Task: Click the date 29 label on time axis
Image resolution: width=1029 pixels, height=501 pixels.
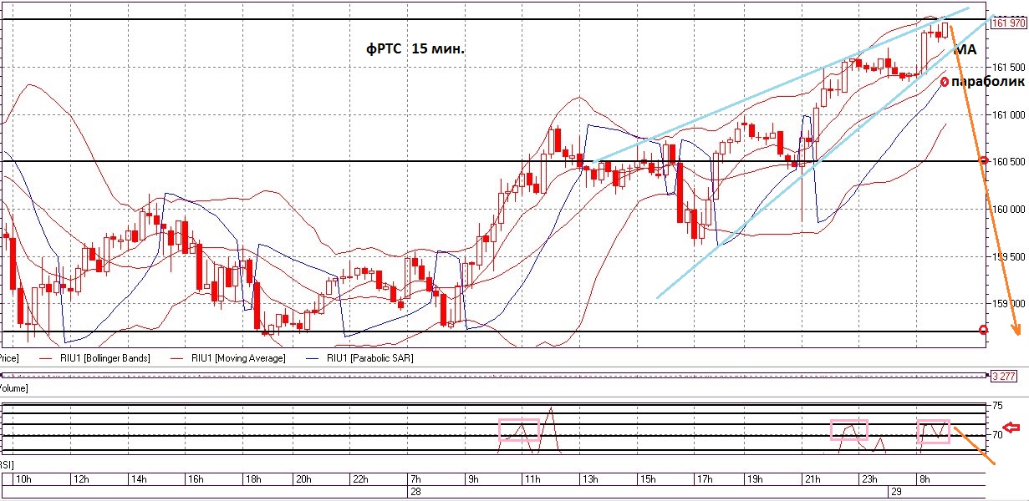Action: (896, 493)
